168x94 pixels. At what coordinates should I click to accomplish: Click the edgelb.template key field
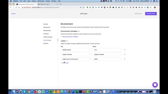click(75, 54)
